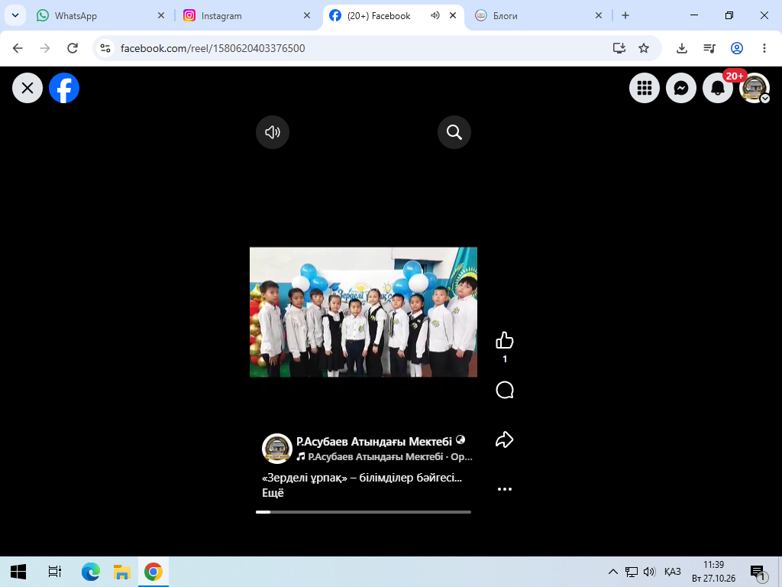Screen dimensions: 782x587
Task: Open the reel search magnifier button
Action: (x=454, y=132)
